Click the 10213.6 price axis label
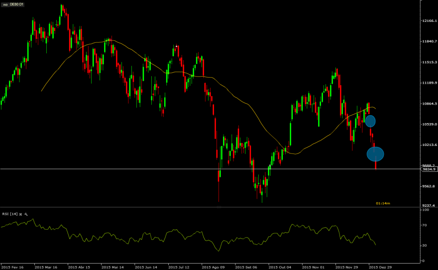The width and height of the screenshot is (438, 270). tap(430, 145)
